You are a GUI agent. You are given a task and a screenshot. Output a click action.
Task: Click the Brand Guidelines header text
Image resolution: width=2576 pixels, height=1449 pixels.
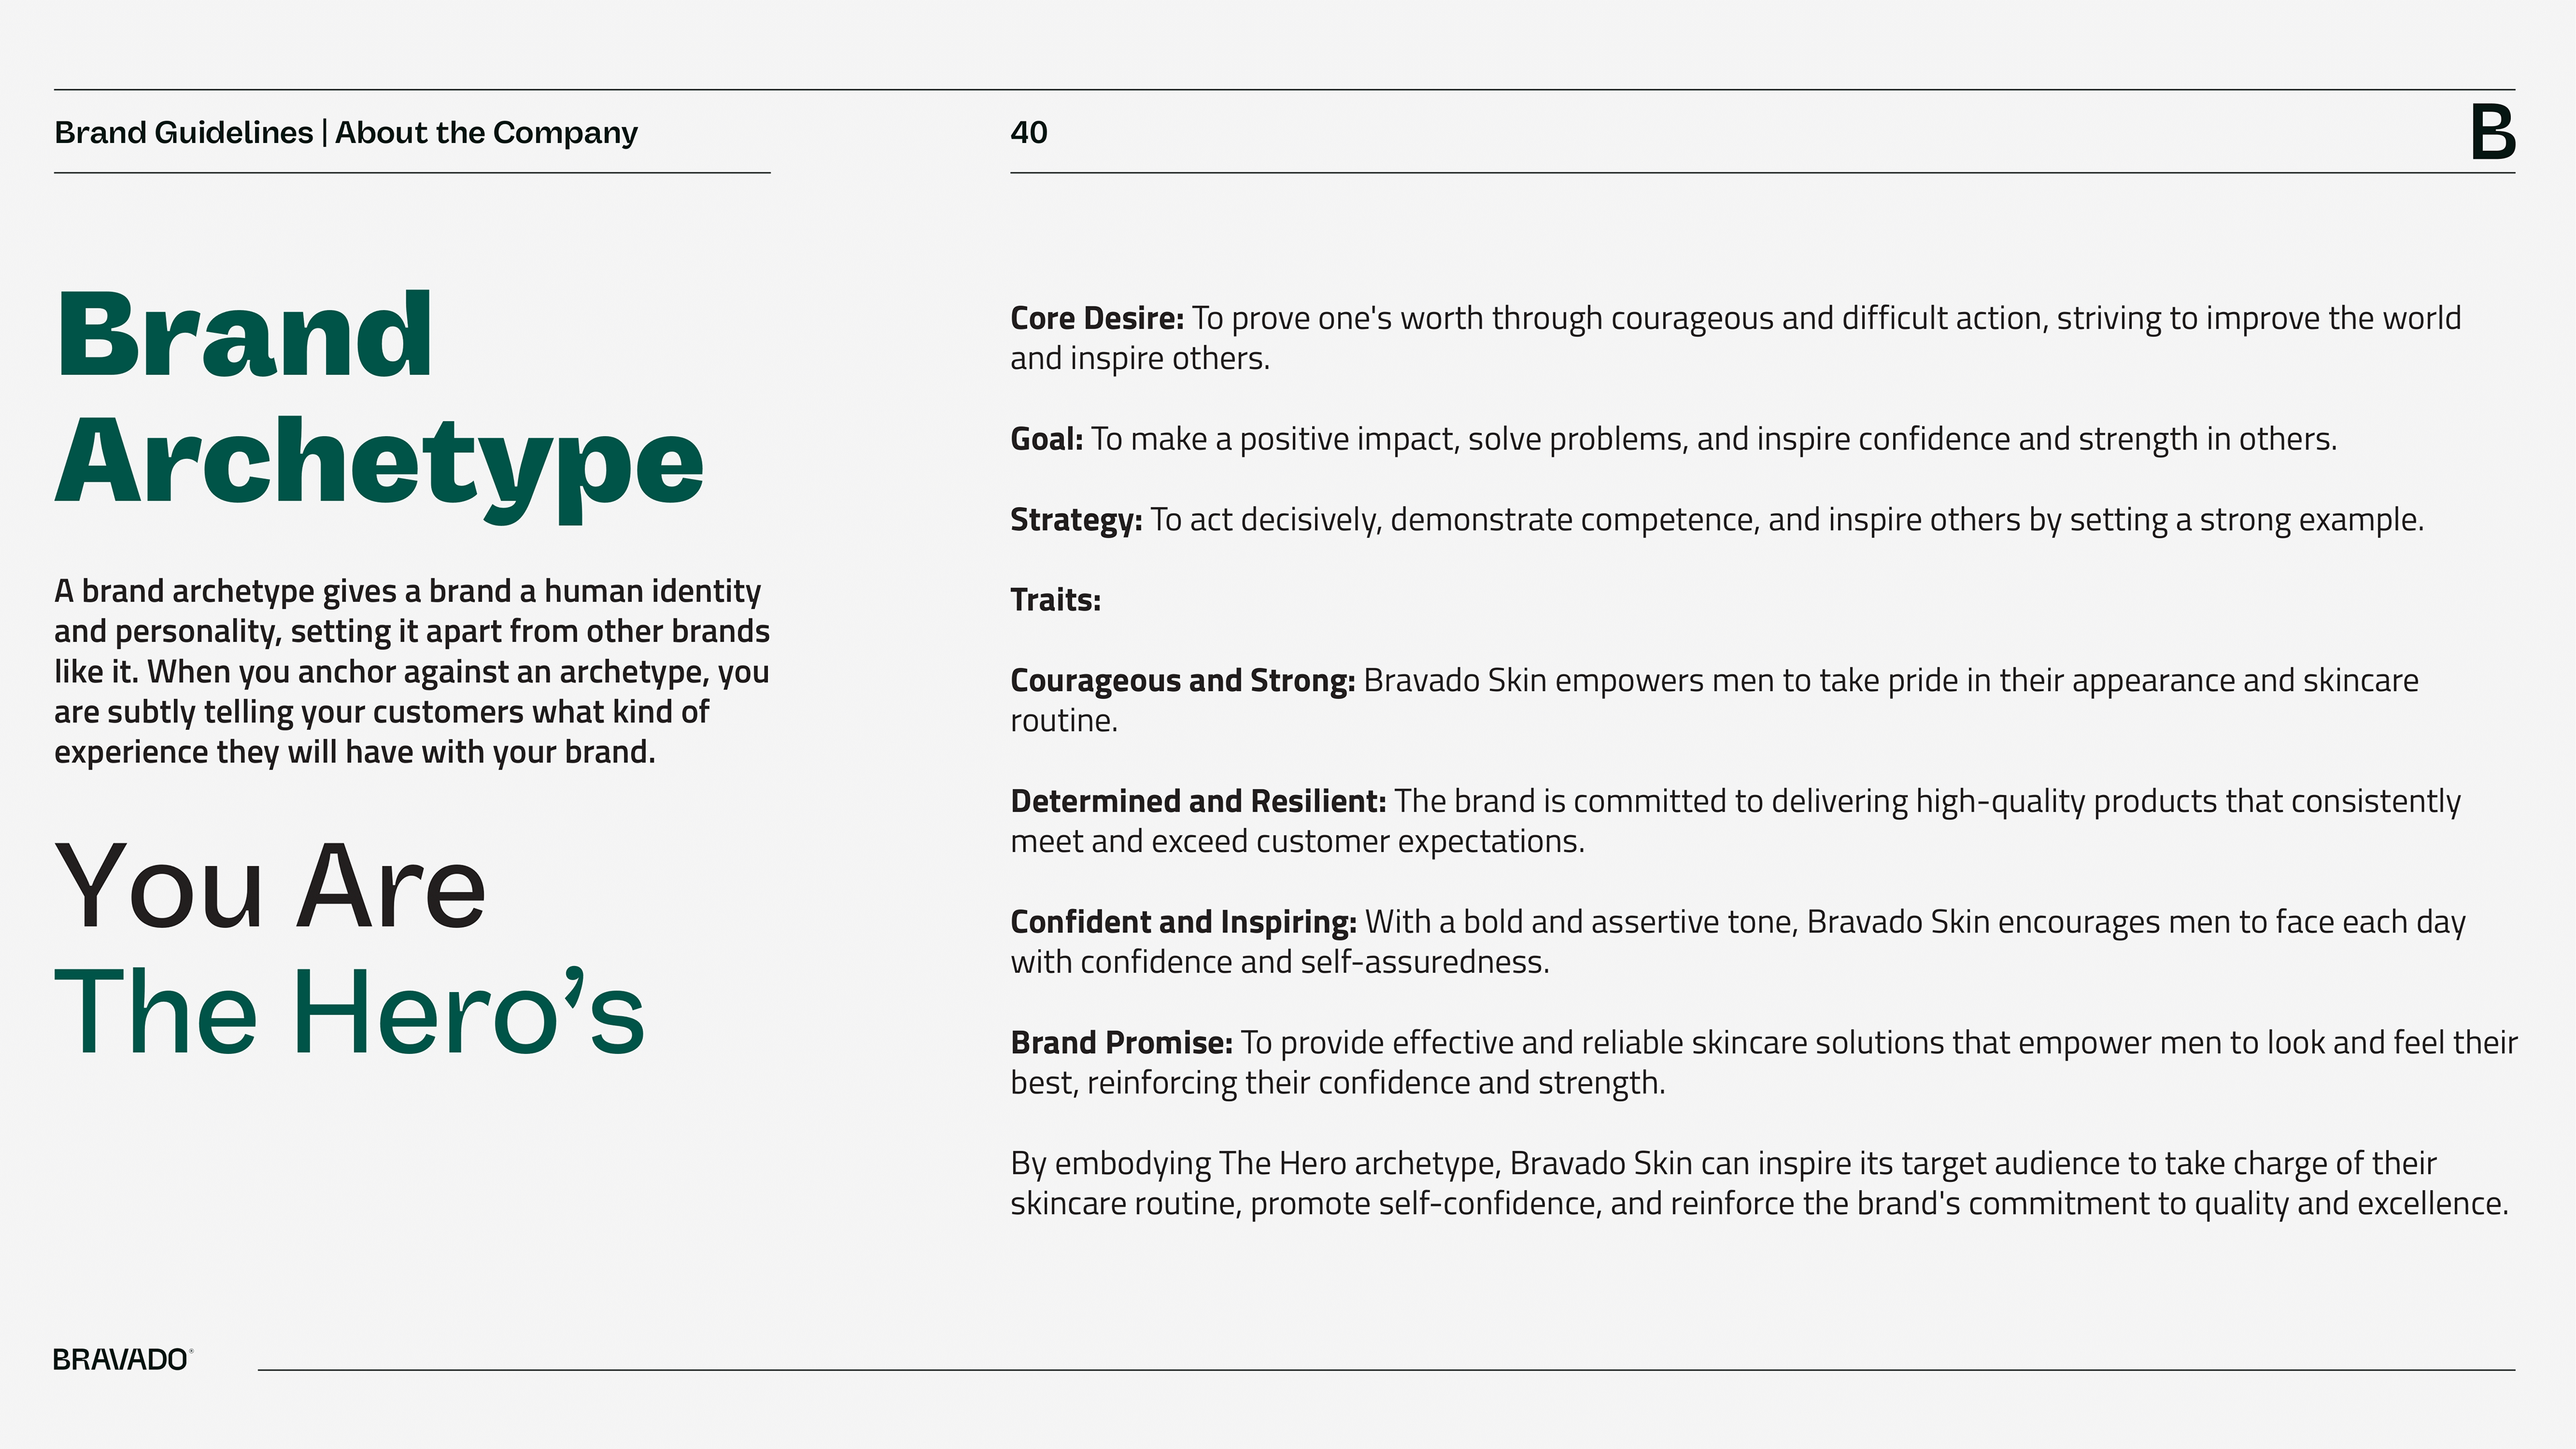coord(183,132)
